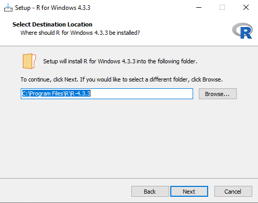This screenshot has height=203, width=258.
Task: Click the title bar text Setup - R for Windows 4.3.3
Action: (x=52, y=8)
